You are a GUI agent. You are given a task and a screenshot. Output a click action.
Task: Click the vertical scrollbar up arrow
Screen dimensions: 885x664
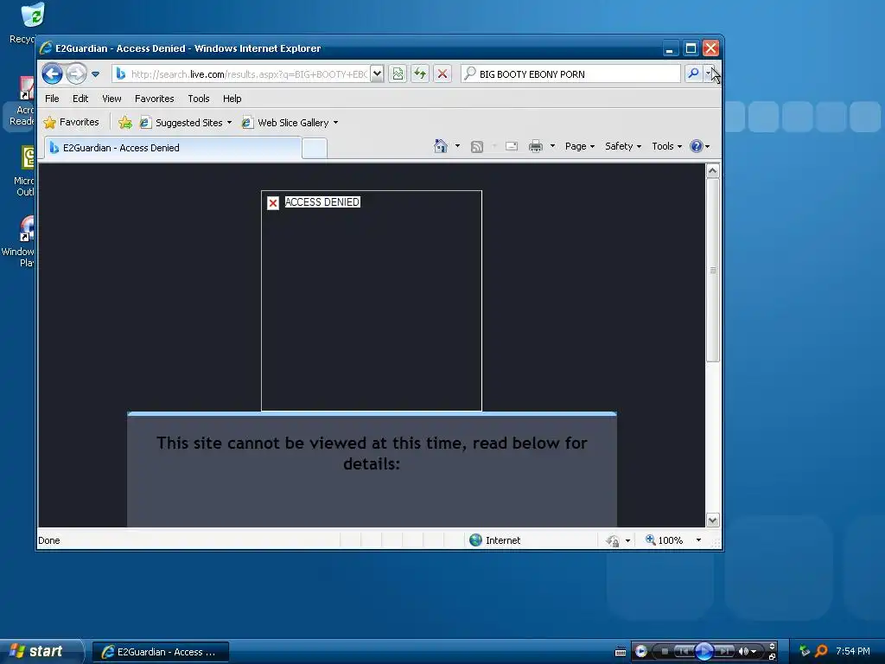tap(713, 170)
